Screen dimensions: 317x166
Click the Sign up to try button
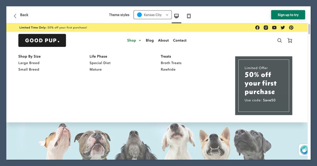tap(288, 15)
